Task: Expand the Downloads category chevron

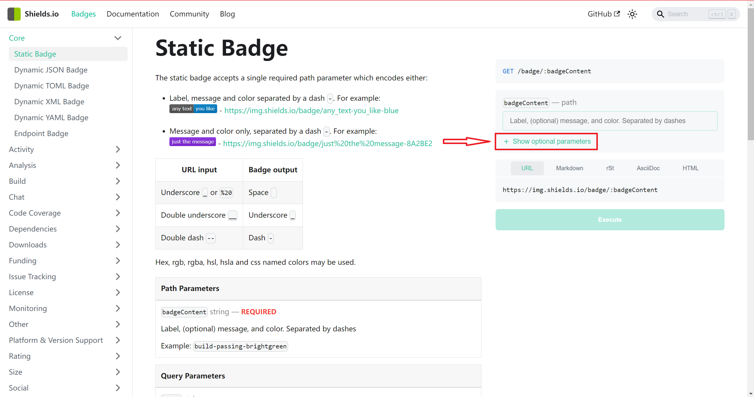Action: click(118, 245)
